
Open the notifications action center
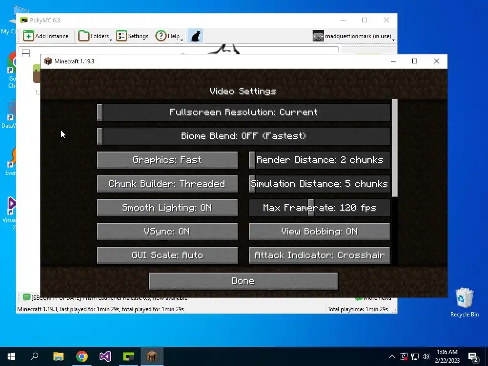(473, 357)
